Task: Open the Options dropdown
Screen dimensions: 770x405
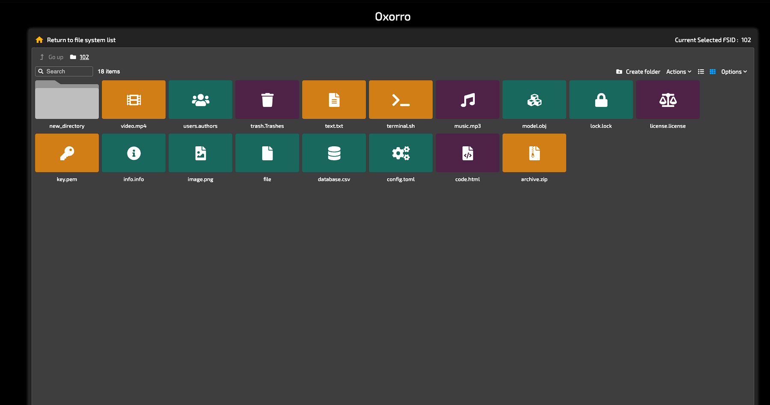Action: 734,72
